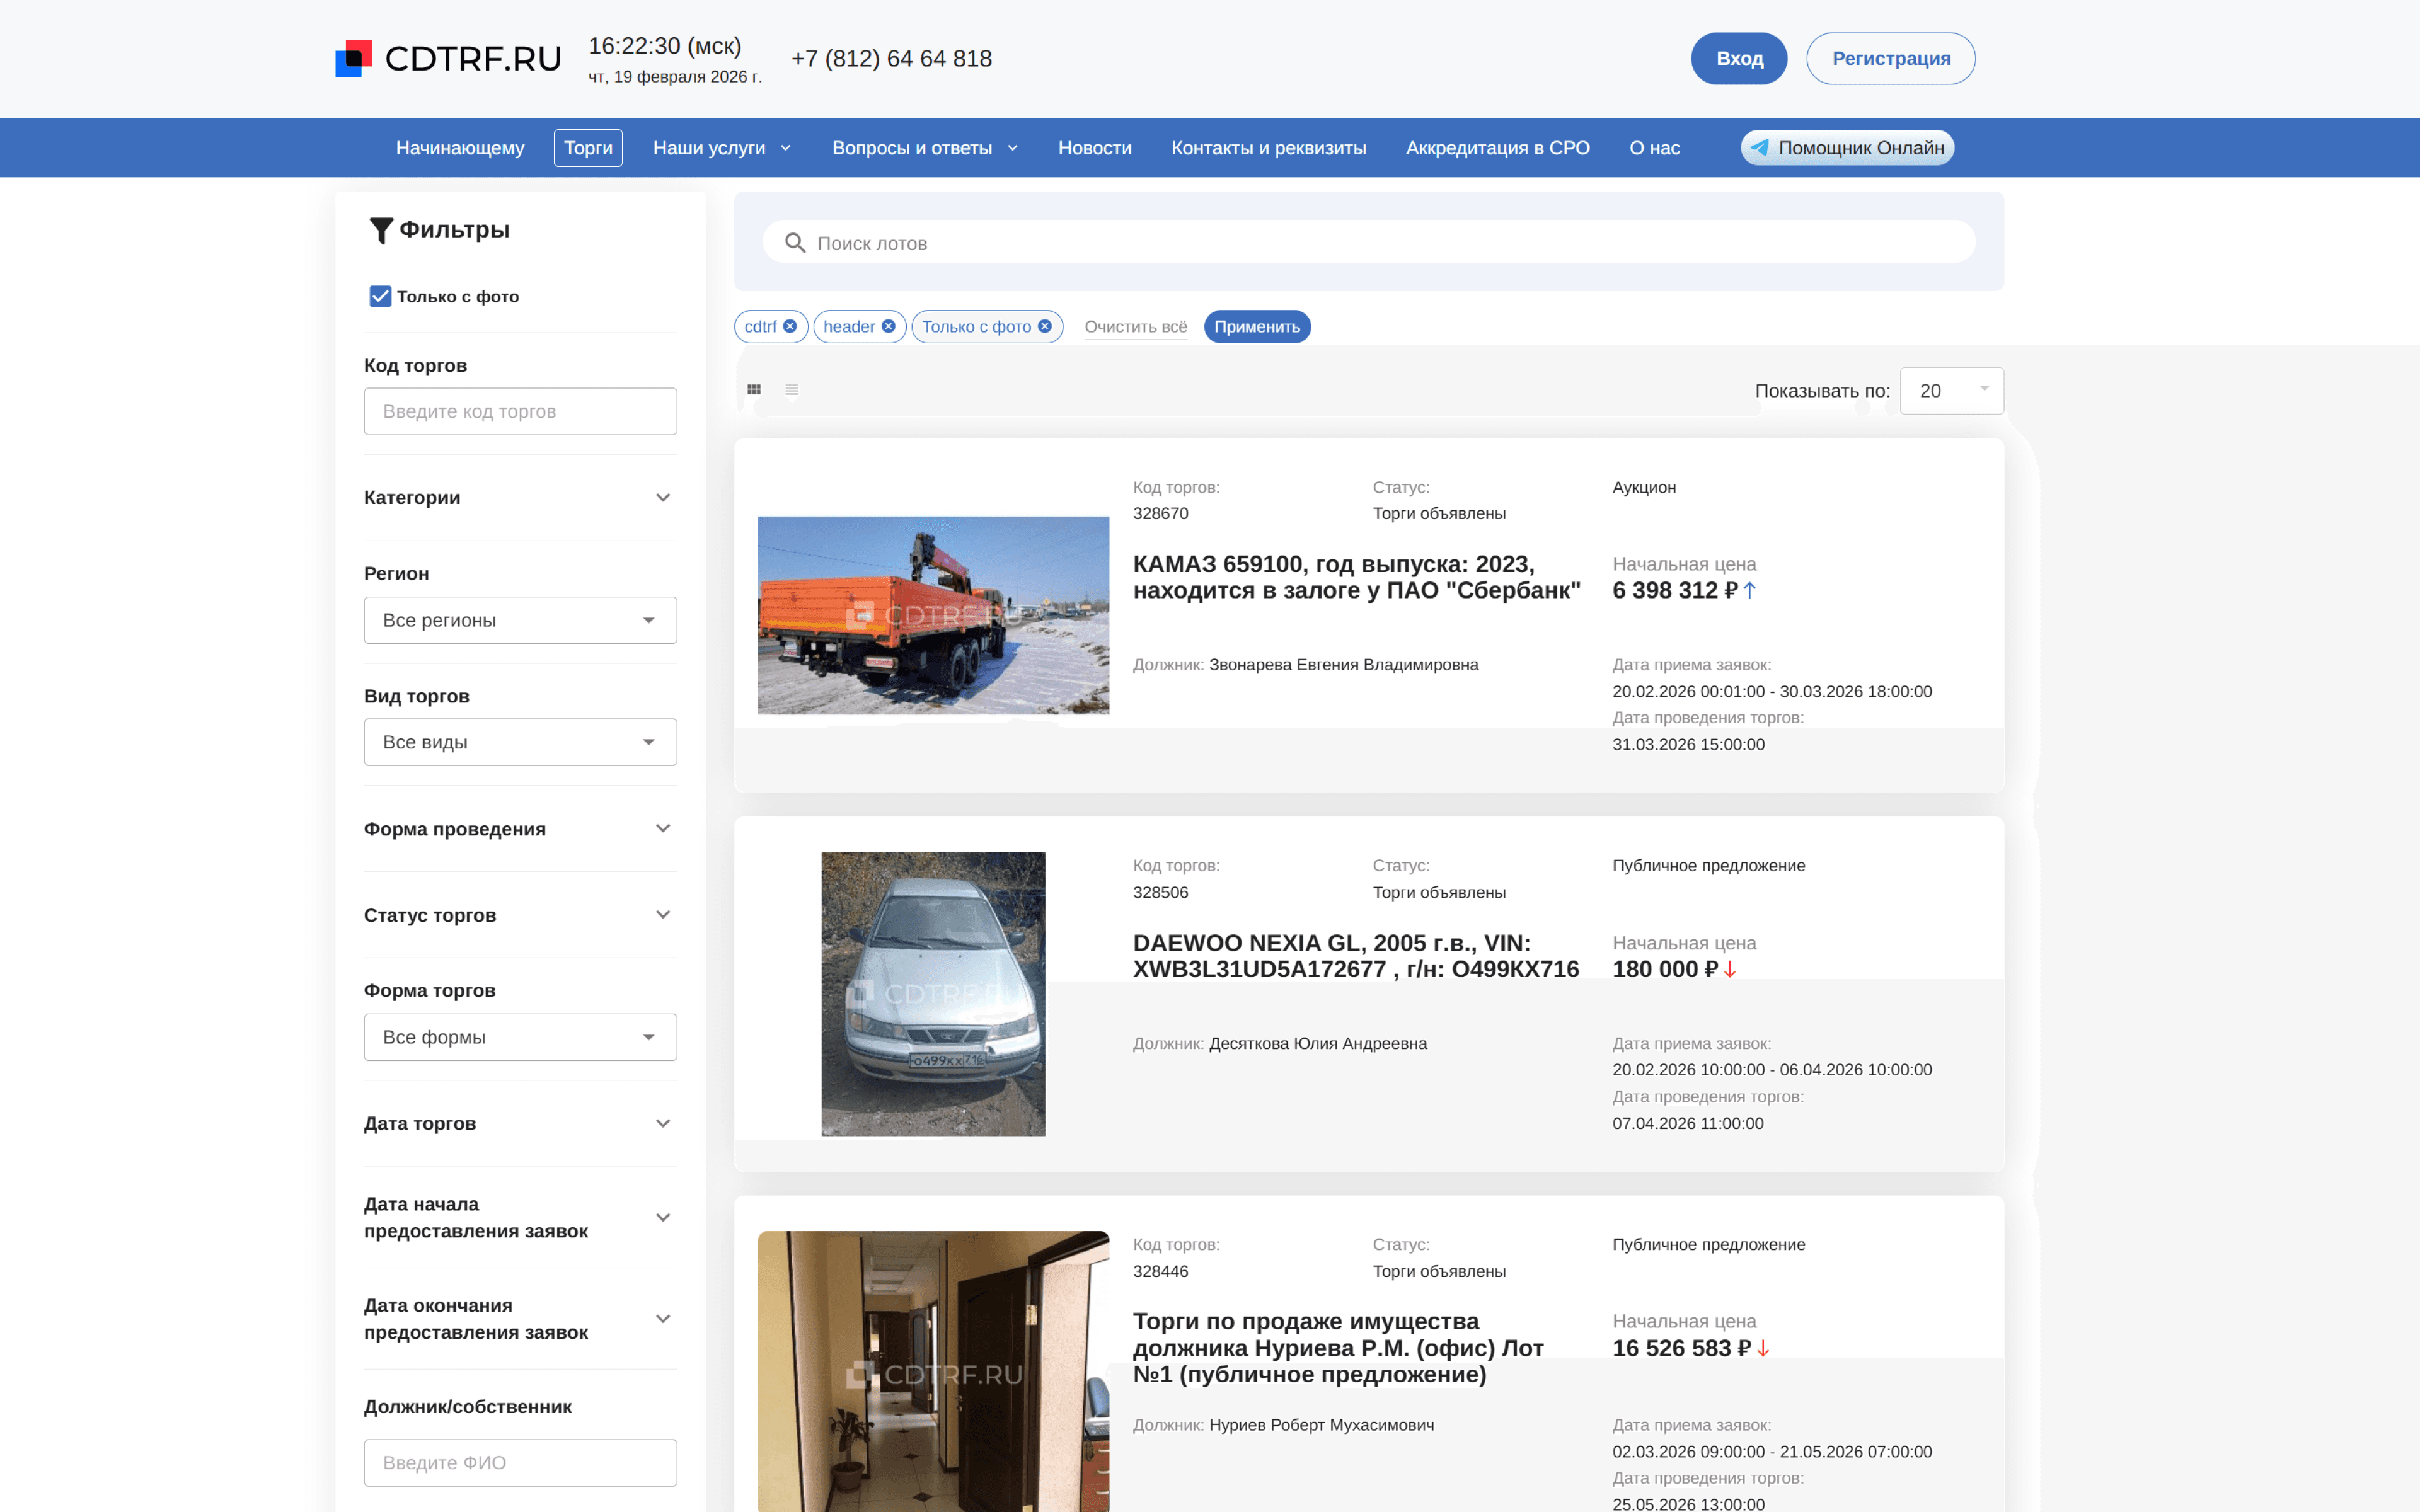Open the 'Показывать по' 20 dropdown

(x=1951, y=390)
